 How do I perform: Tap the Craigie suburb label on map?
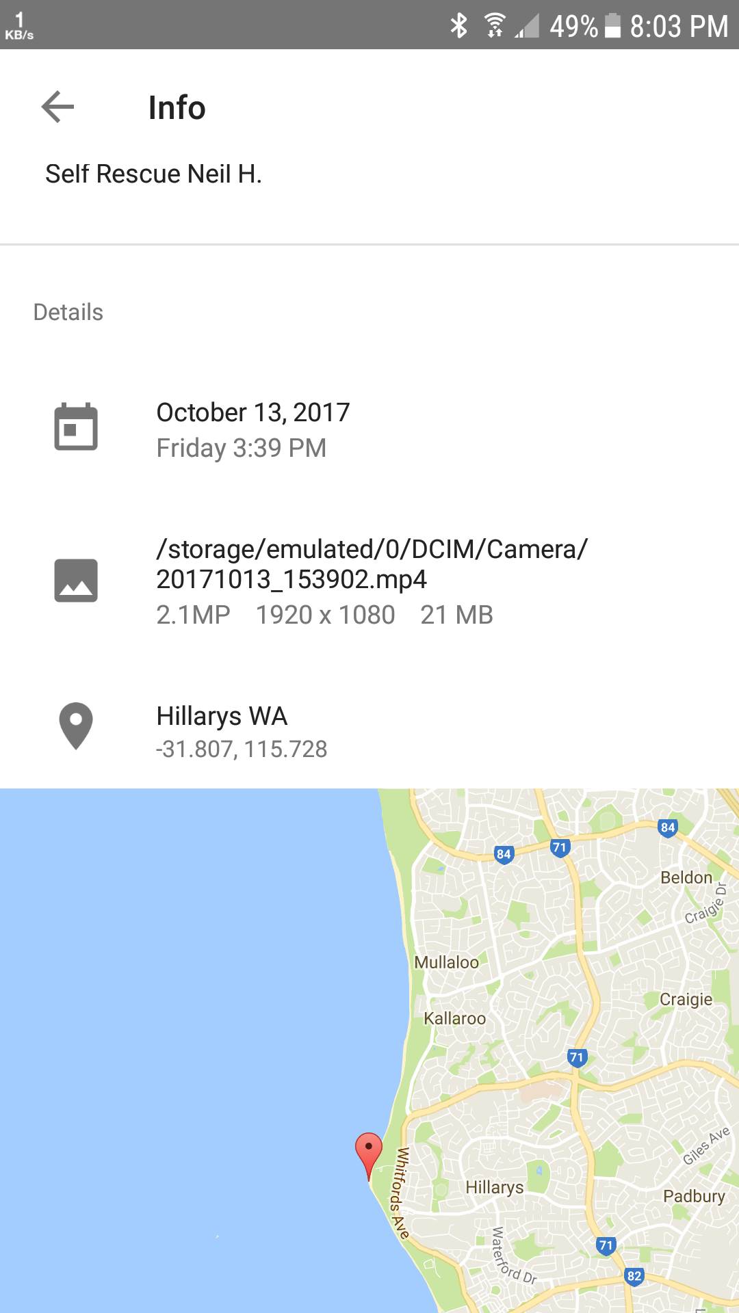(686, 999)
